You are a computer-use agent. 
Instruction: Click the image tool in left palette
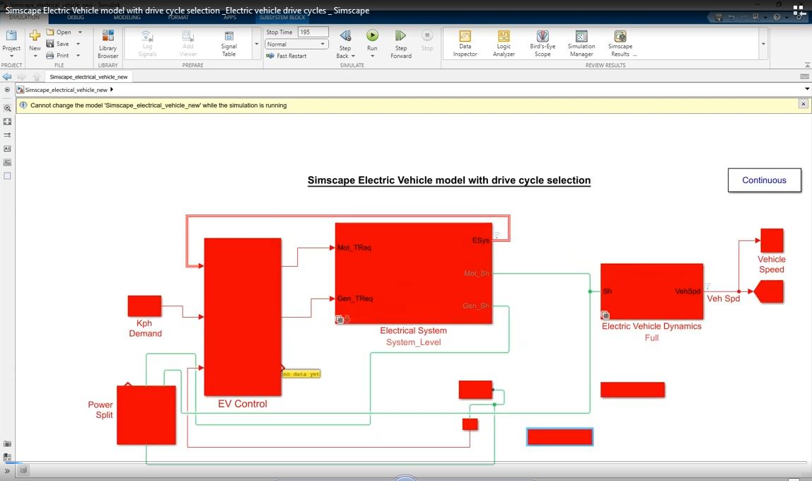(7, 162)
